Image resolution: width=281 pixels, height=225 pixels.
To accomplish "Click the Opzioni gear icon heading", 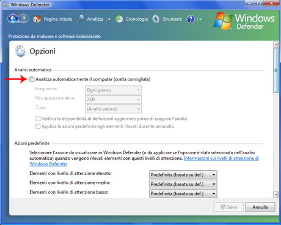I will coord(20,51).
